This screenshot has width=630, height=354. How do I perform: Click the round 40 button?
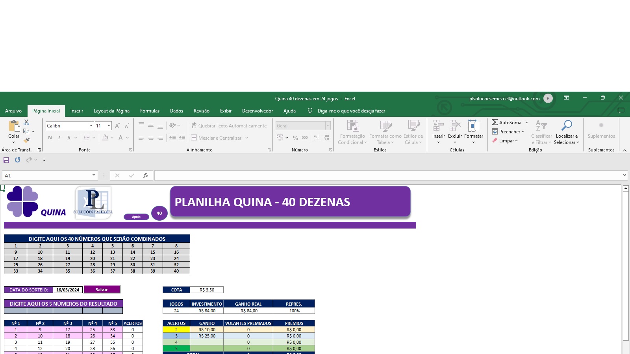159,213
